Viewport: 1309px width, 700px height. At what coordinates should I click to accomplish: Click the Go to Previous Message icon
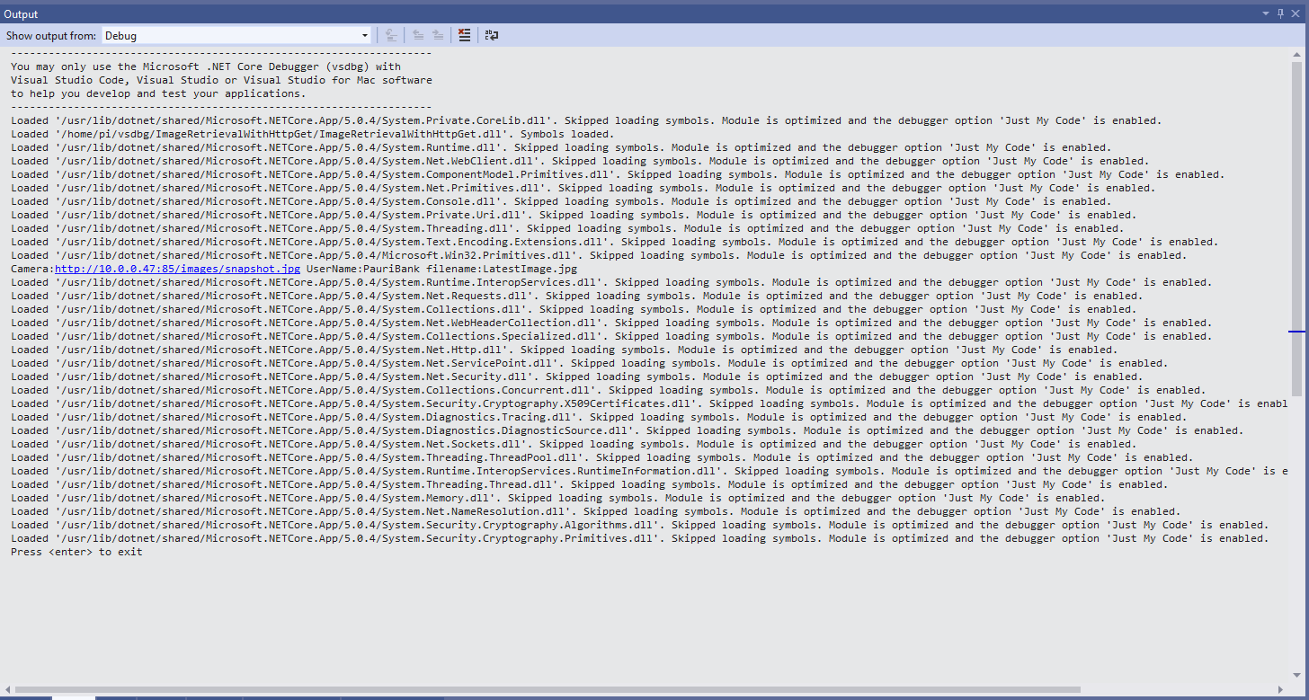[x=418, y=36]
